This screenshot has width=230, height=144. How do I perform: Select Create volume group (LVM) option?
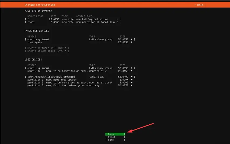click(x=47, y=51)
